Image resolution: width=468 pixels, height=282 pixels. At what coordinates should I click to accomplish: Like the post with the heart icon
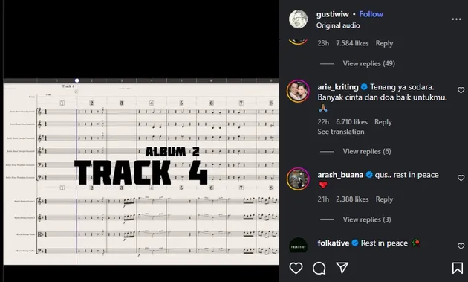click(x=296, y=268)
